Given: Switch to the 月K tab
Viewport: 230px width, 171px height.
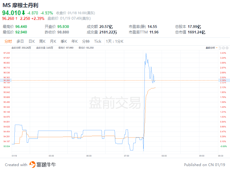Looking at the screenshot, I should pyautogui.click(x=53, y=41).
